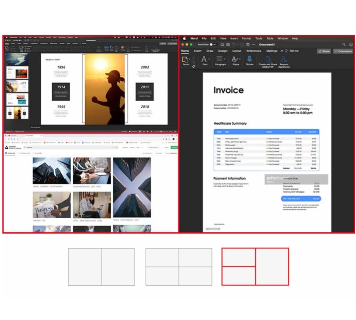Click the Share button in Word

324,51
